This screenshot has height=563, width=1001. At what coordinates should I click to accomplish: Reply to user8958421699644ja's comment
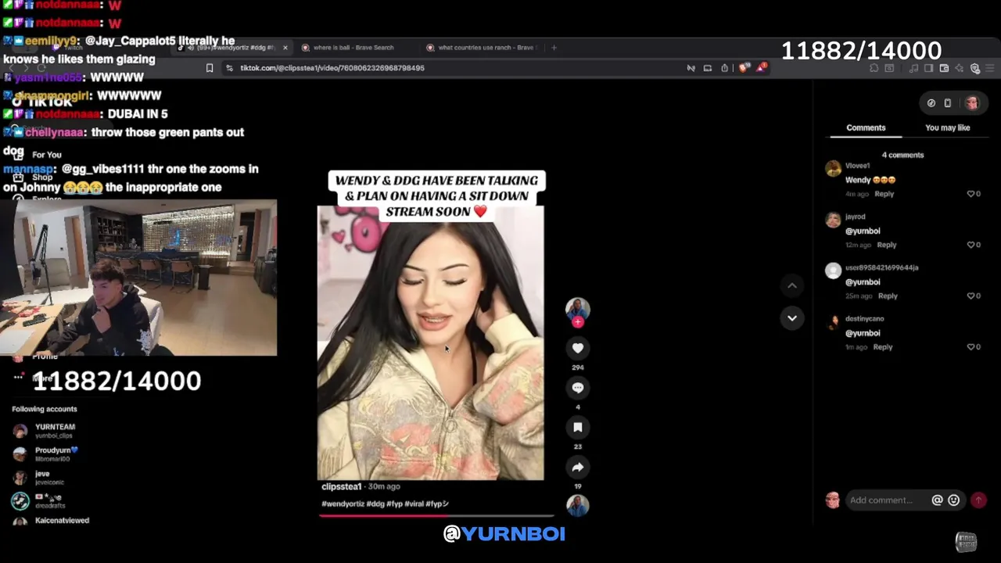click(888, 296)
